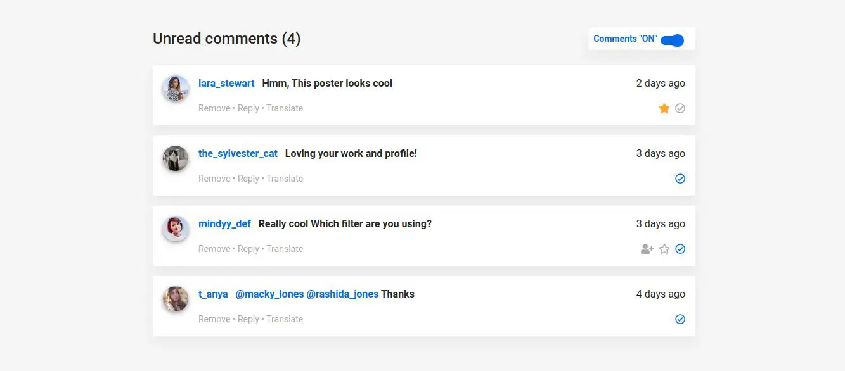Click the blue checkmark on the_sylvester_cat's comment

tap(680, 179)
